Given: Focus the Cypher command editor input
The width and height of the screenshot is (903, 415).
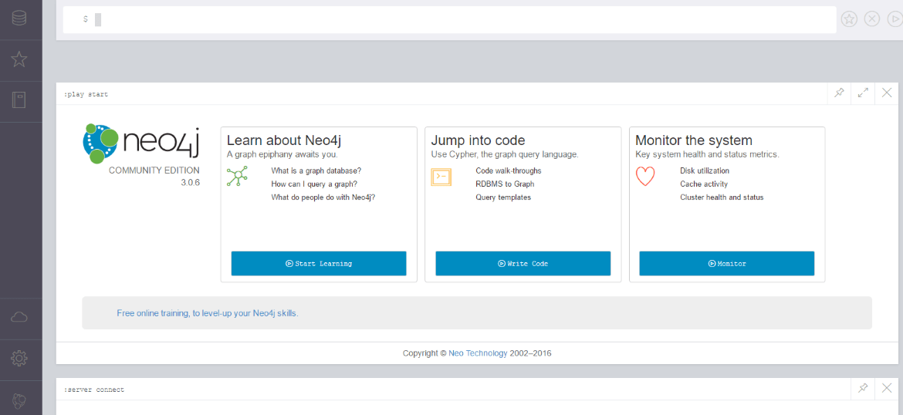Looking at the screenshot, I should point(449,19).
